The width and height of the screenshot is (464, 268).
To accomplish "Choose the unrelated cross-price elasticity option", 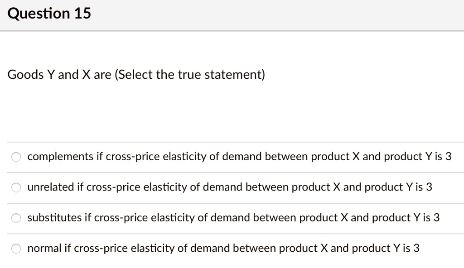I will pyautogui.click(x=16, y=187).
